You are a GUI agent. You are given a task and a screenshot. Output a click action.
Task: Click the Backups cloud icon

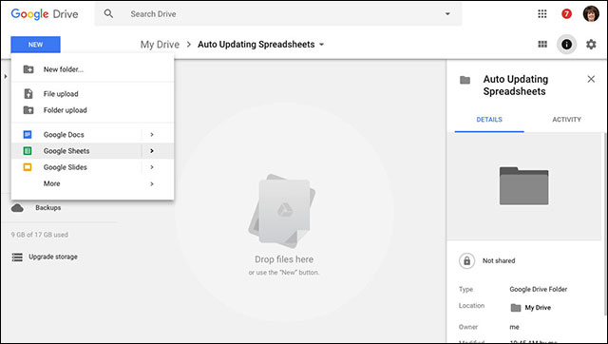[17, 208]
